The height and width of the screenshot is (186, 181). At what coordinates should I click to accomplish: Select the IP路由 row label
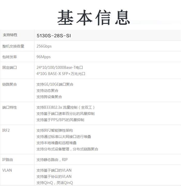coord(7,160)
